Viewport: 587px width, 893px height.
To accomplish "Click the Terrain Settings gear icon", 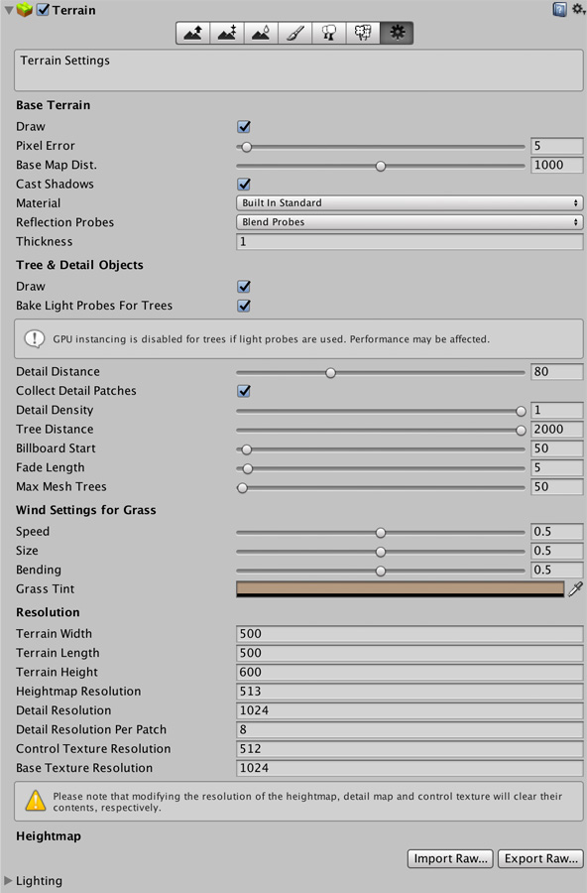I will (397, 33).
